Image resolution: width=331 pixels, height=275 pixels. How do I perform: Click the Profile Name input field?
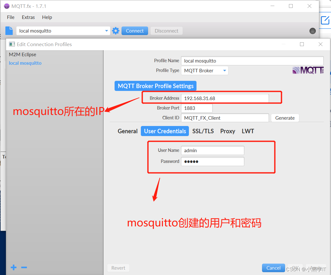(x=252, y=61)
